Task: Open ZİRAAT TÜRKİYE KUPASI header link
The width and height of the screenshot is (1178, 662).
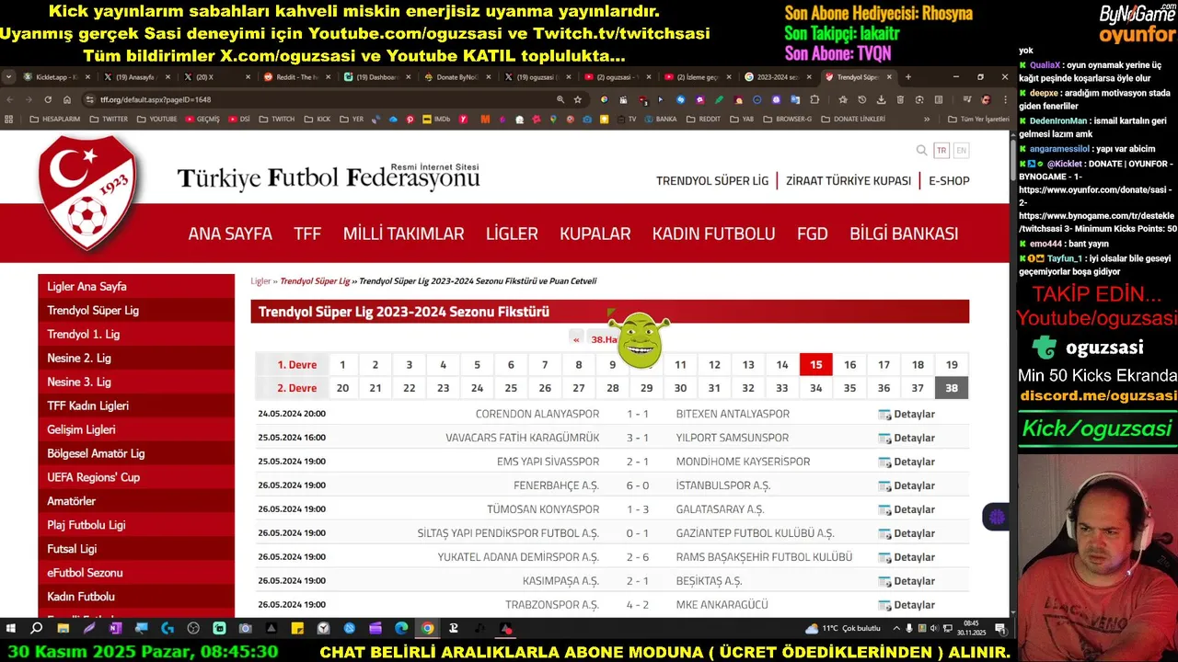Action: pyautogui.click(x=849, y=180)
